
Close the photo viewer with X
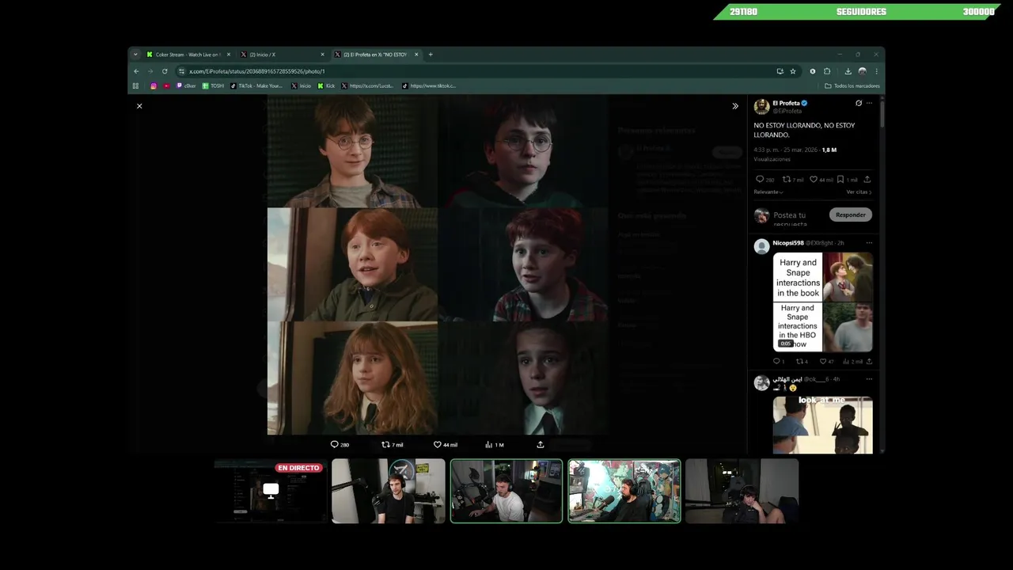139,106
